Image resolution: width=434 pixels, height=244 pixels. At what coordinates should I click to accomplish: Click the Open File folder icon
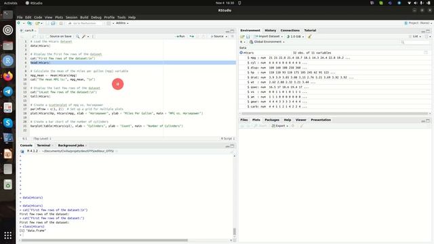(37, 23)
